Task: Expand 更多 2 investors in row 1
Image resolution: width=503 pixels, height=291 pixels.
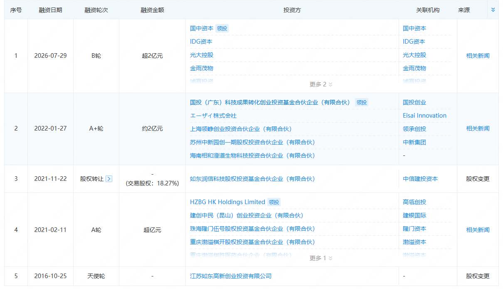Action: tap(321, 84)
